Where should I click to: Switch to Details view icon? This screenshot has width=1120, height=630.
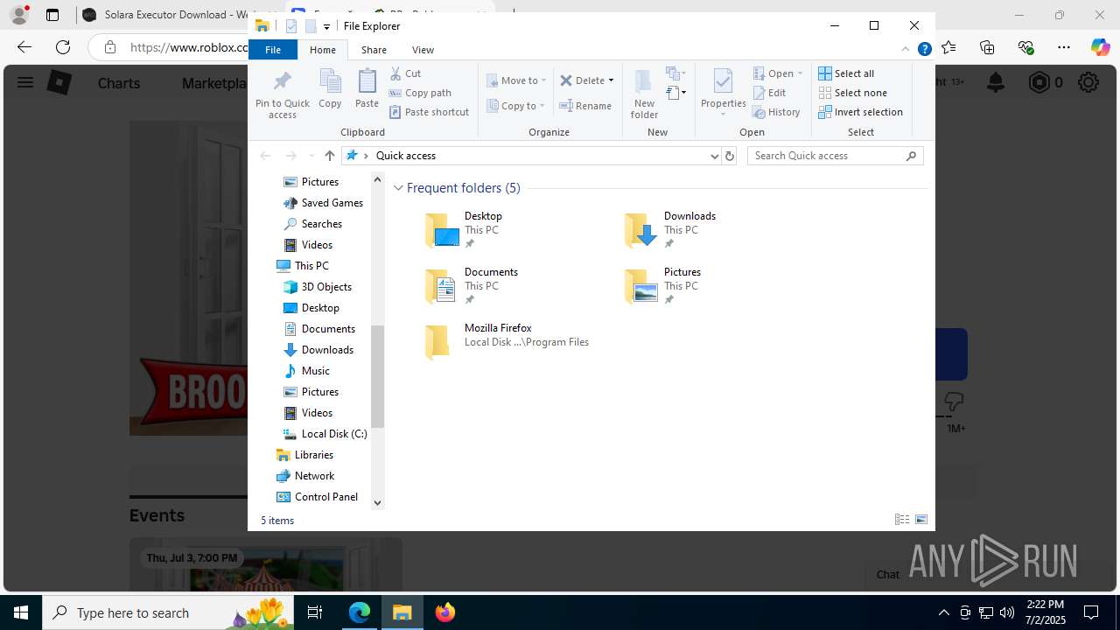(x=902, y=520)
